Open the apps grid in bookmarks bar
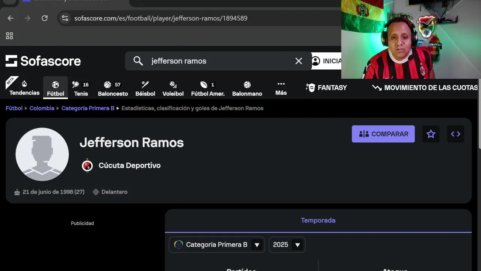This screenshot has height=271, width=481. tap(9, 36)
